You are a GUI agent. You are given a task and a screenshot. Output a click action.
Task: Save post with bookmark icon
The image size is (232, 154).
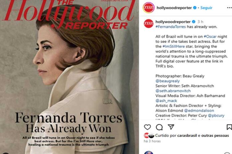coord(229,127)
